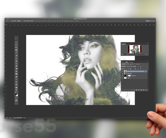Change screen mode icon in toolbox

coord(16,100)
